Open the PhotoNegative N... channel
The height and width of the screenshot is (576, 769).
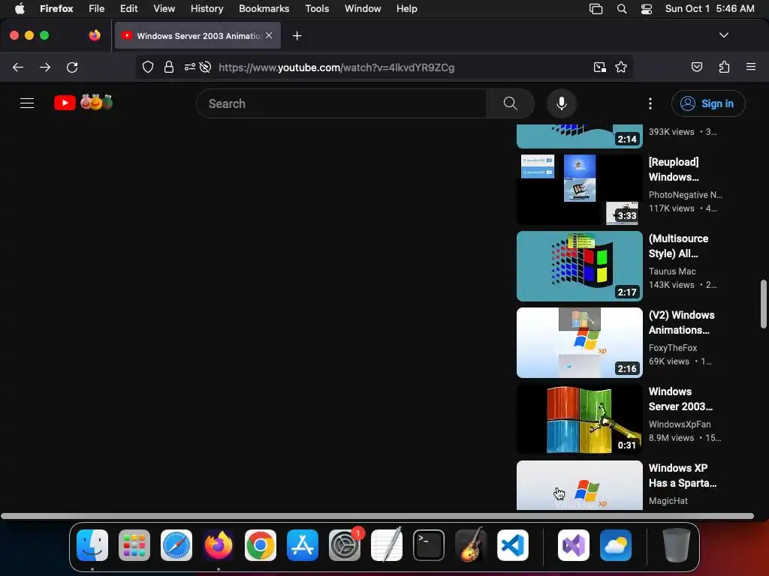685,194
